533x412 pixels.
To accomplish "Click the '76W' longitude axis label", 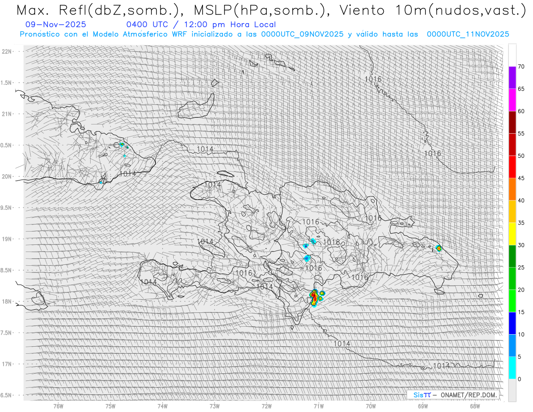I will coord(58,406).
